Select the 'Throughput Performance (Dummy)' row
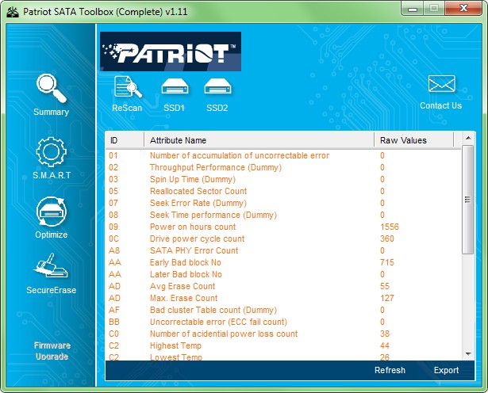The width and height of the screenshot is (488, 393). (x=283, y=167)
